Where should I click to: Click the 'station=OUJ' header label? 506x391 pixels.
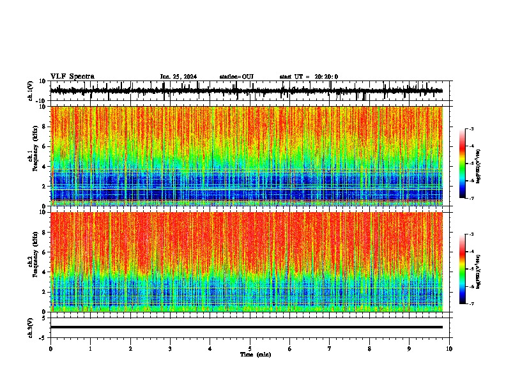[x=236, y=77]
